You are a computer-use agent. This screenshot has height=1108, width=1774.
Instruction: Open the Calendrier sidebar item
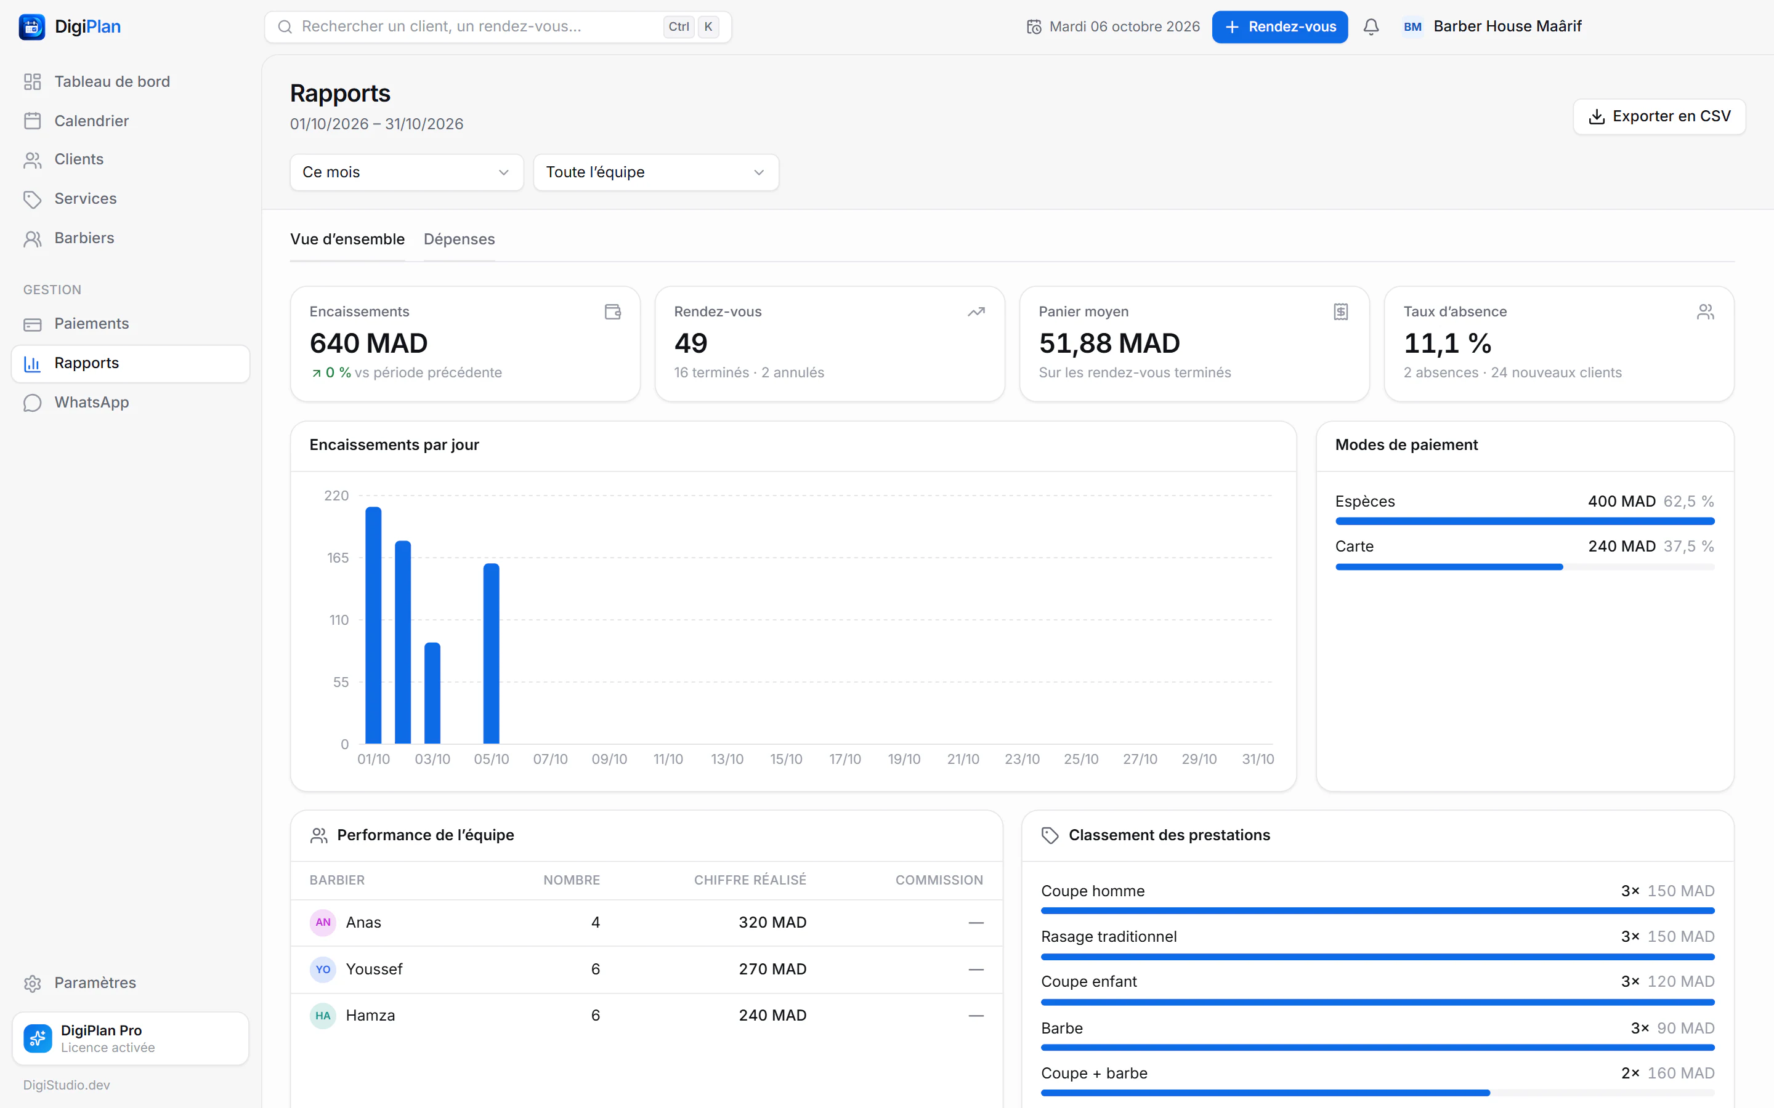pyautogui.click(x=131, y=121)
